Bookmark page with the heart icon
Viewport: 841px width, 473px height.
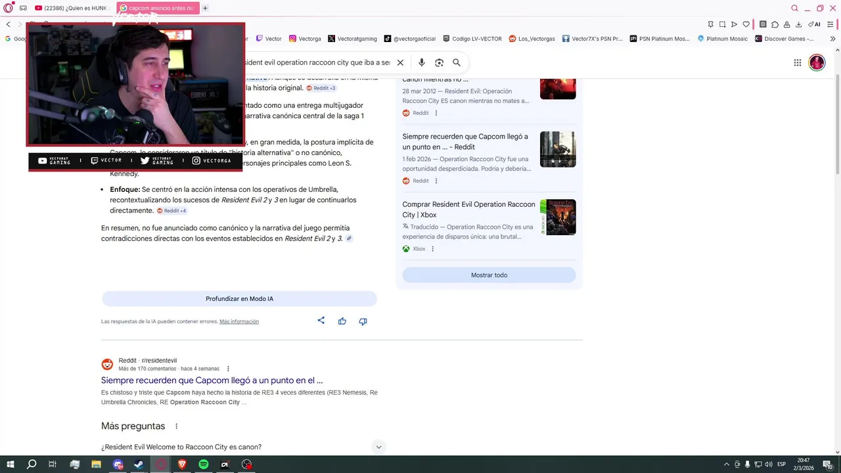pyautogui.click(x=746, y=24)
